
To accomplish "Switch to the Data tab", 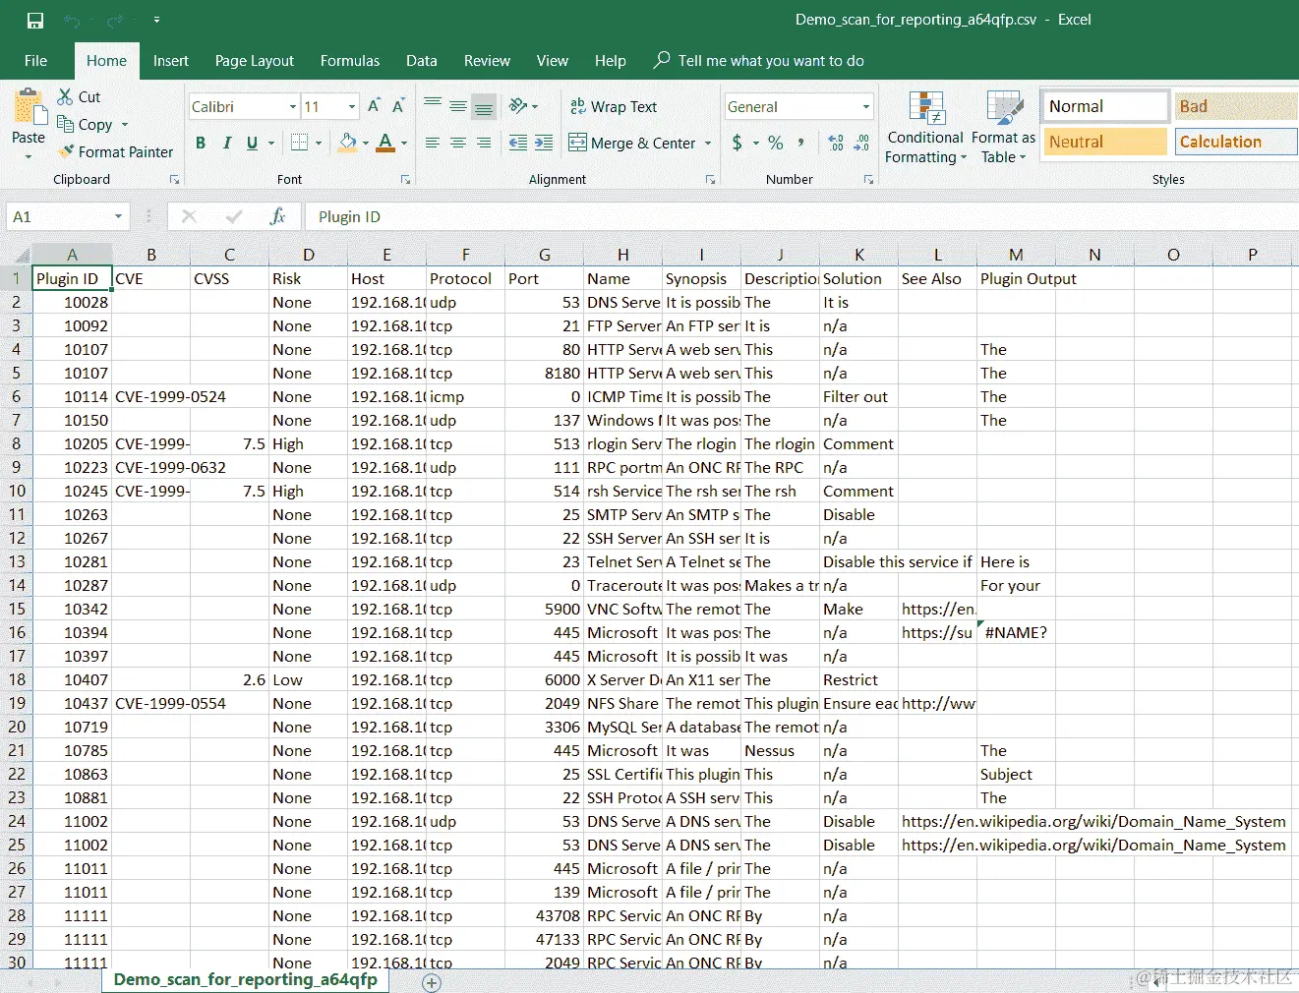I will [422, 60].
